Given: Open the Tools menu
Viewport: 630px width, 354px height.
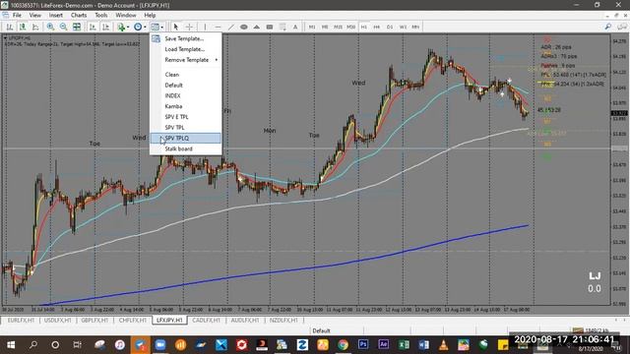Looking at the screenshot, I should [x=100, y=16].
